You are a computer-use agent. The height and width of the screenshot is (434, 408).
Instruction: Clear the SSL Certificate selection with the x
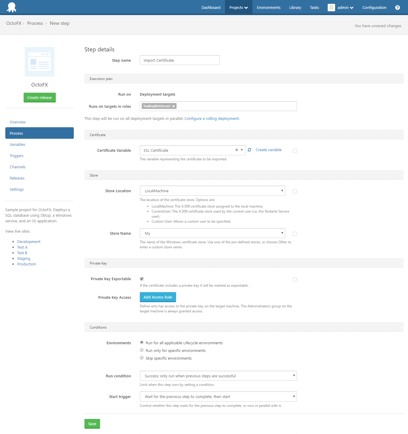236,150
